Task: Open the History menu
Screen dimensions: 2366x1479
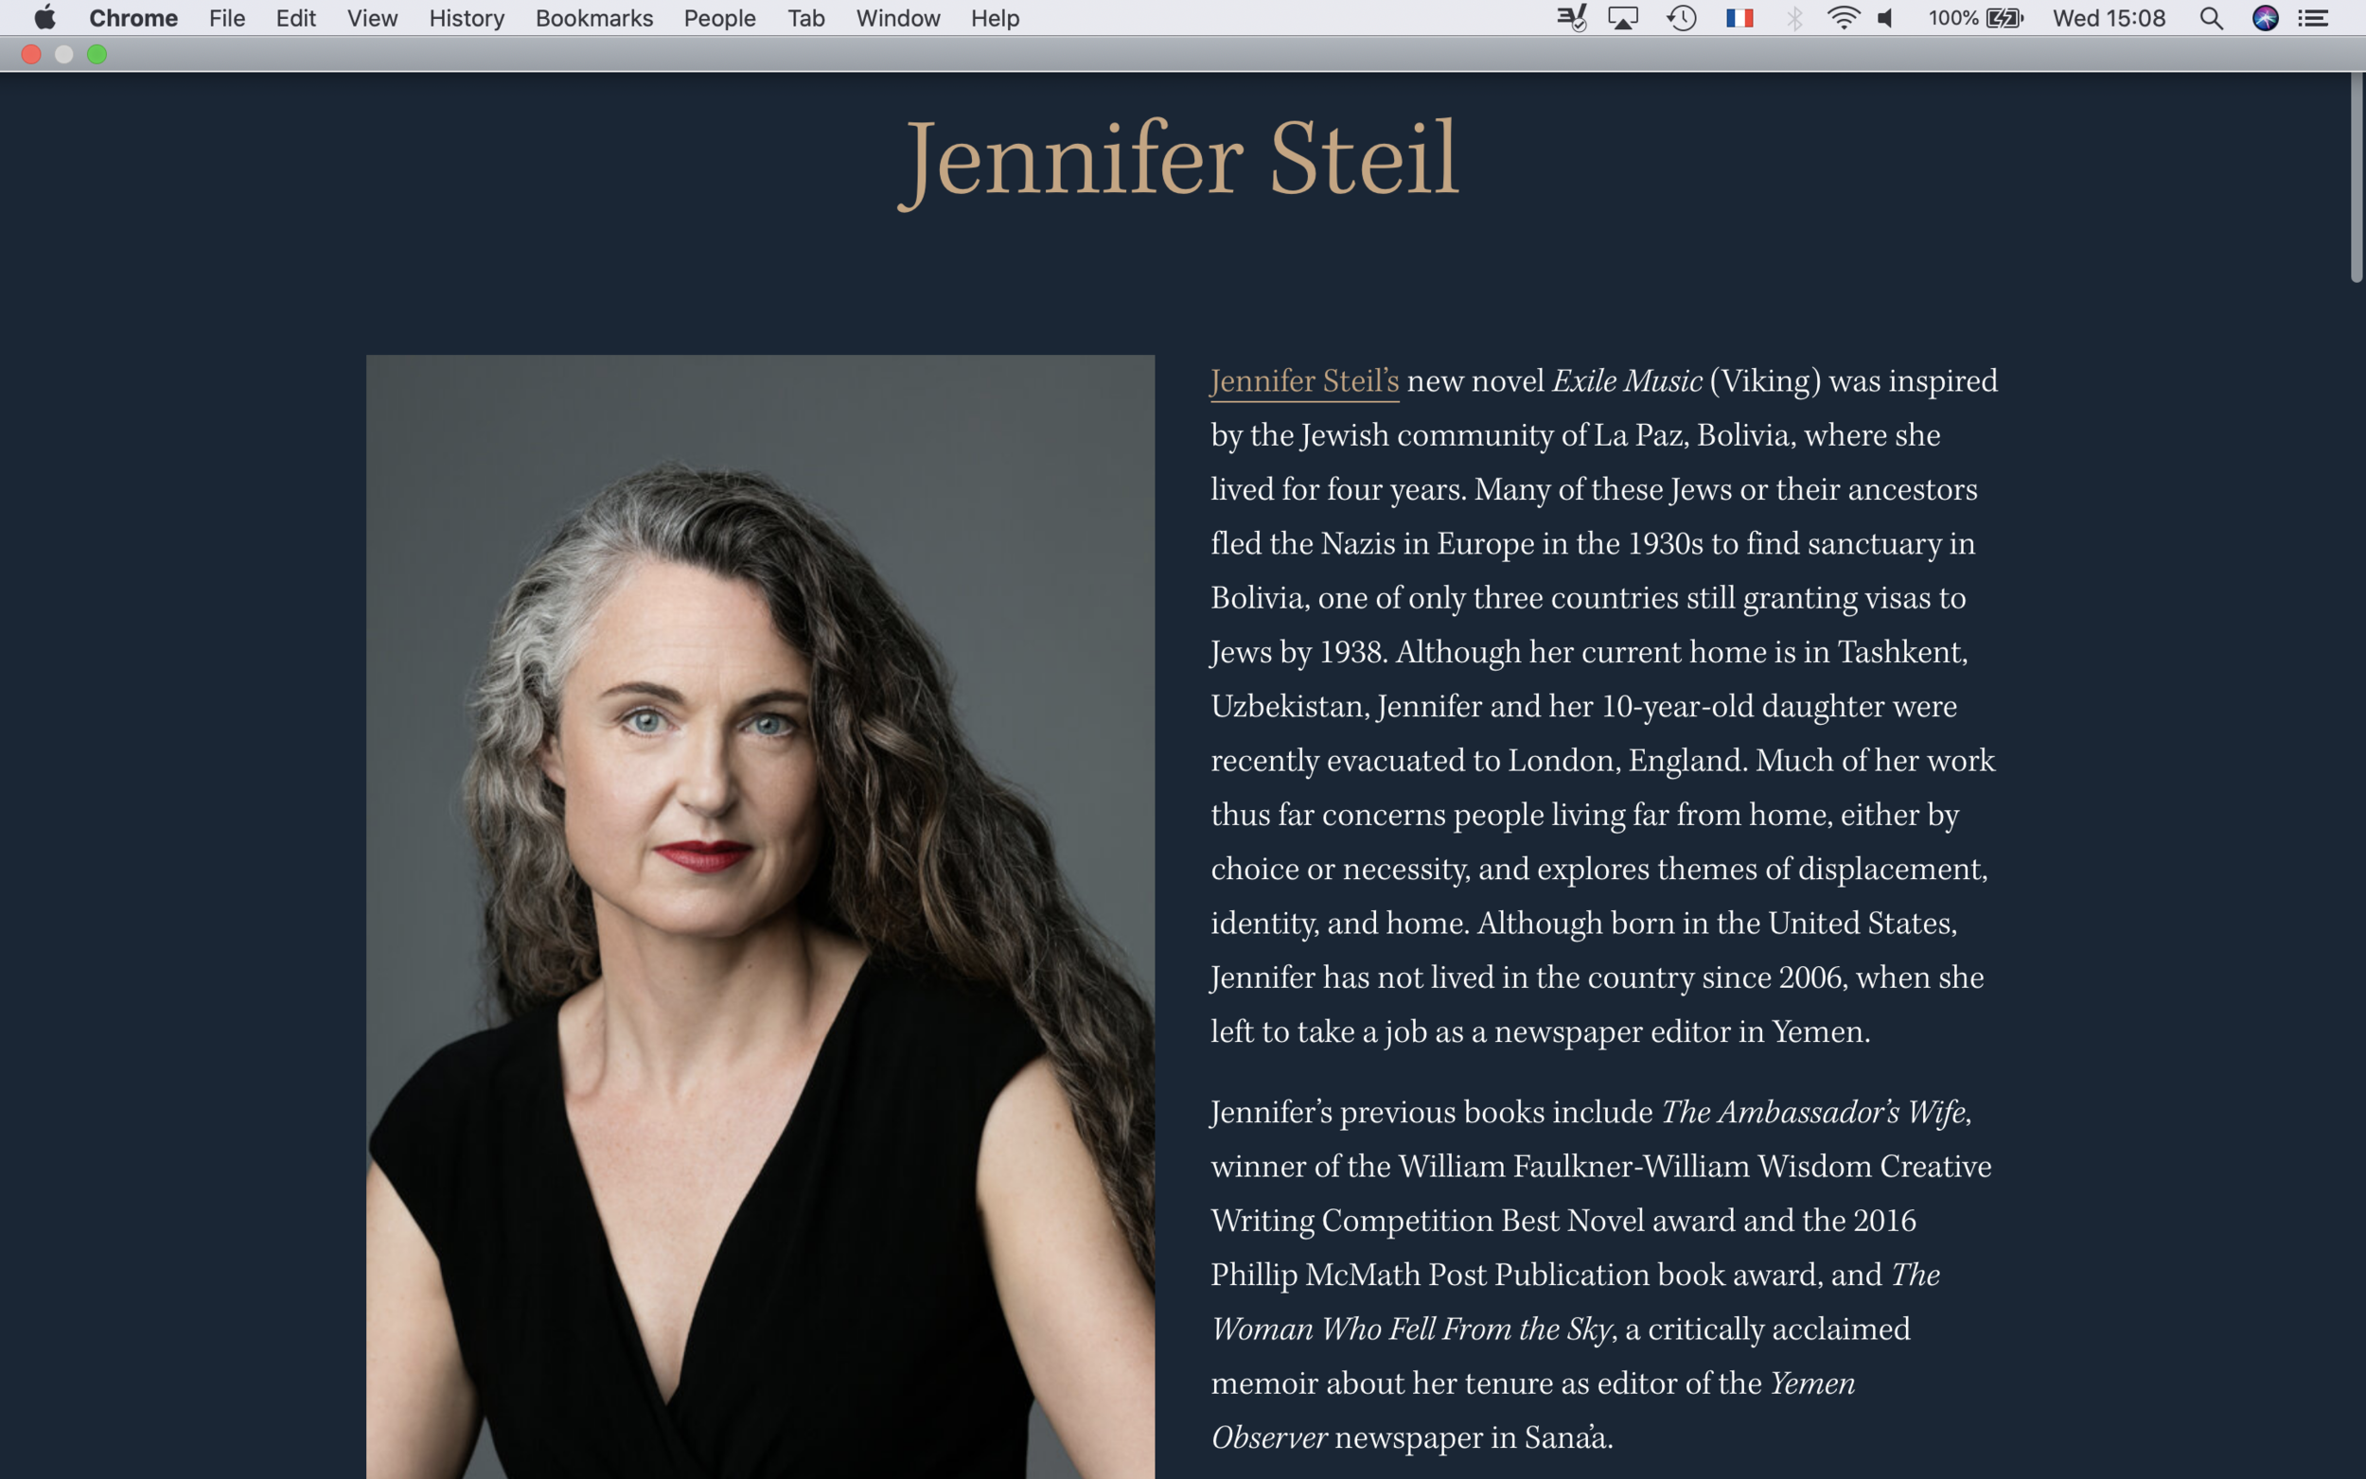Action: click(x=467, y=18)
